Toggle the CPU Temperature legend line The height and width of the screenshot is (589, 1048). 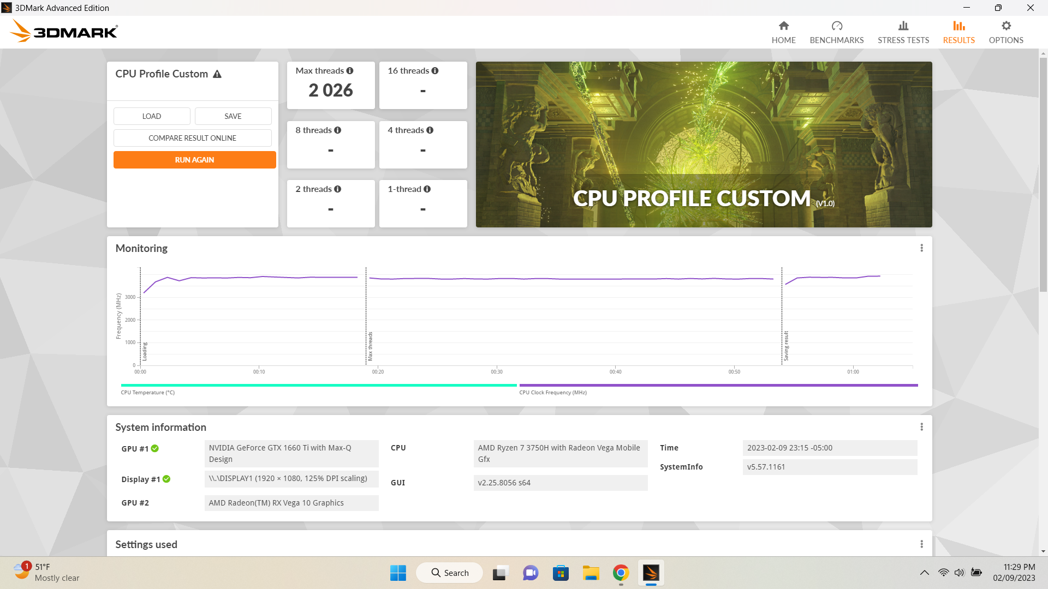click(x=319, y=386)
